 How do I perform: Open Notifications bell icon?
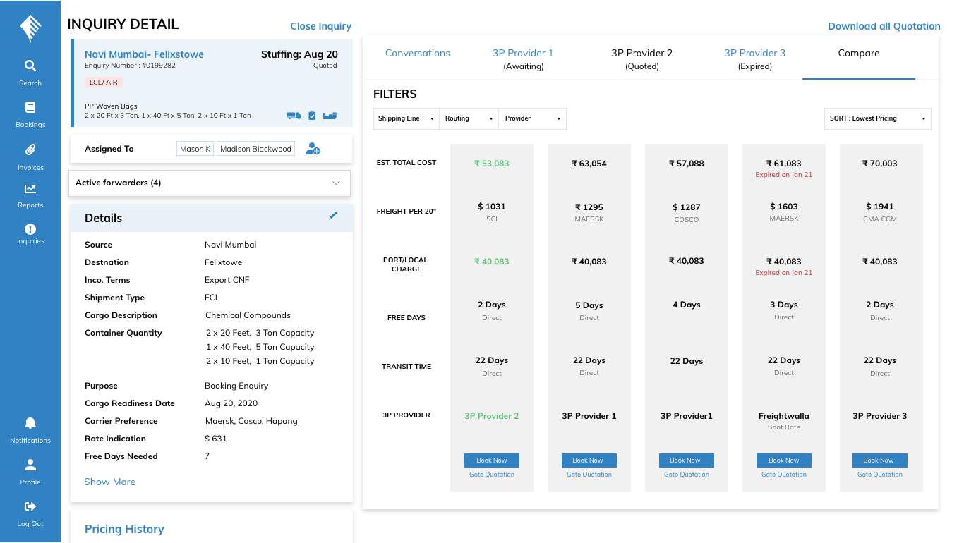click(30, 423)
